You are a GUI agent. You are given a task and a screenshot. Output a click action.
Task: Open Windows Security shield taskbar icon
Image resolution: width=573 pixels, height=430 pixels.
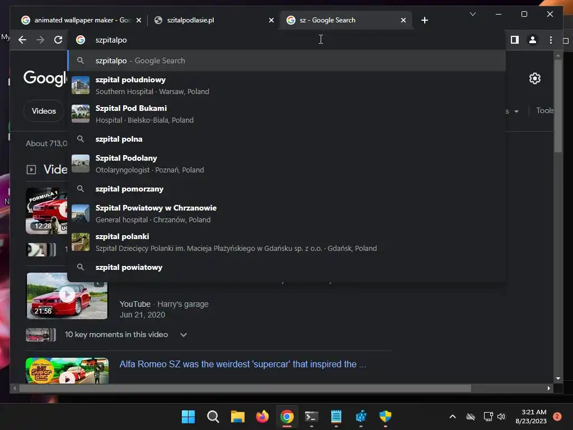pos(385,417)
